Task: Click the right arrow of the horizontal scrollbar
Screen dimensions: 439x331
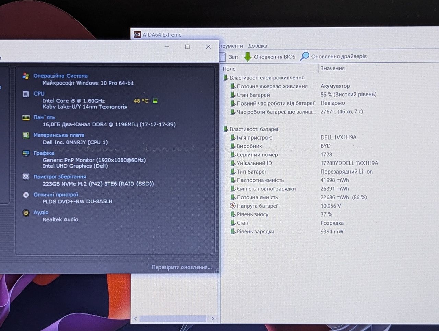Action: pyautogui.click(x=213, y=319)
